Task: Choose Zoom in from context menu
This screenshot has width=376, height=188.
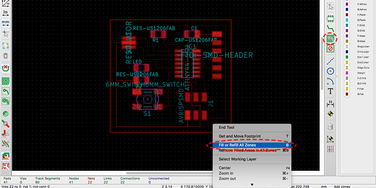Action: [252, 173]
